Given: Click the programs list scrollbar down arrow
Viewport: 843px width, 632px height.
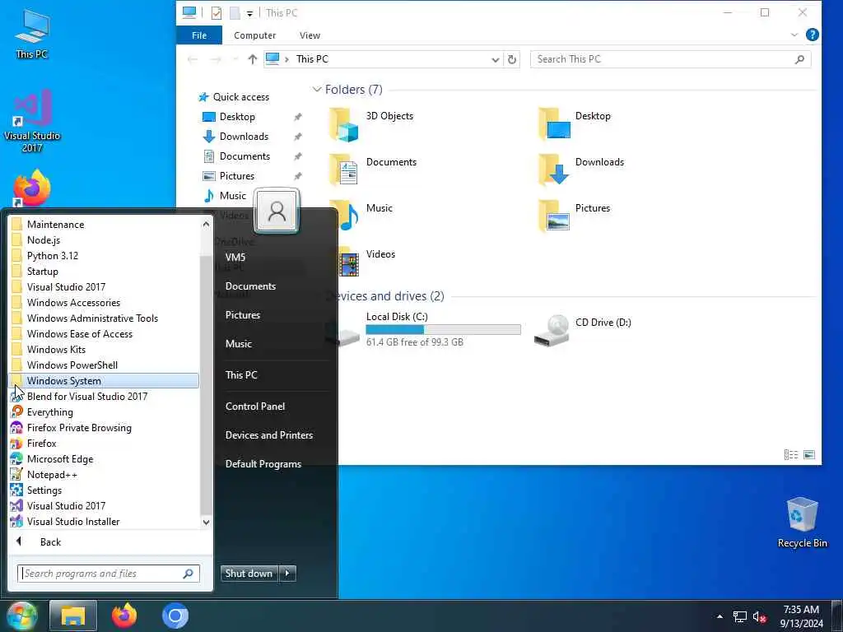Looking at the screenshot, I should 206,522.
